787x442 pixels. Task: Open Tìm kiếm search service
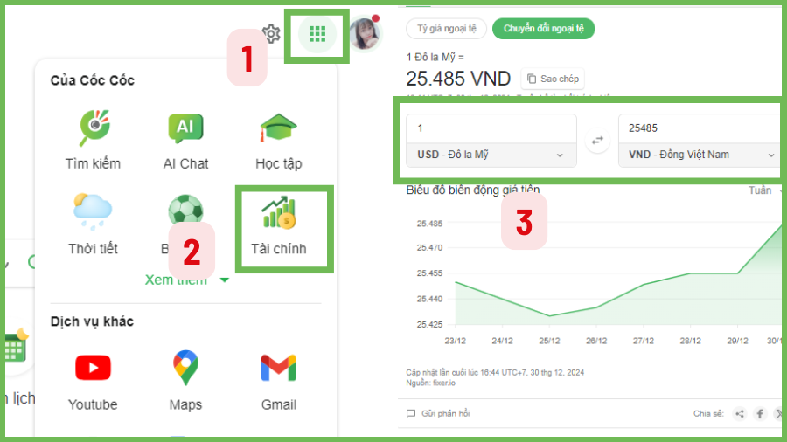[93, 140]
